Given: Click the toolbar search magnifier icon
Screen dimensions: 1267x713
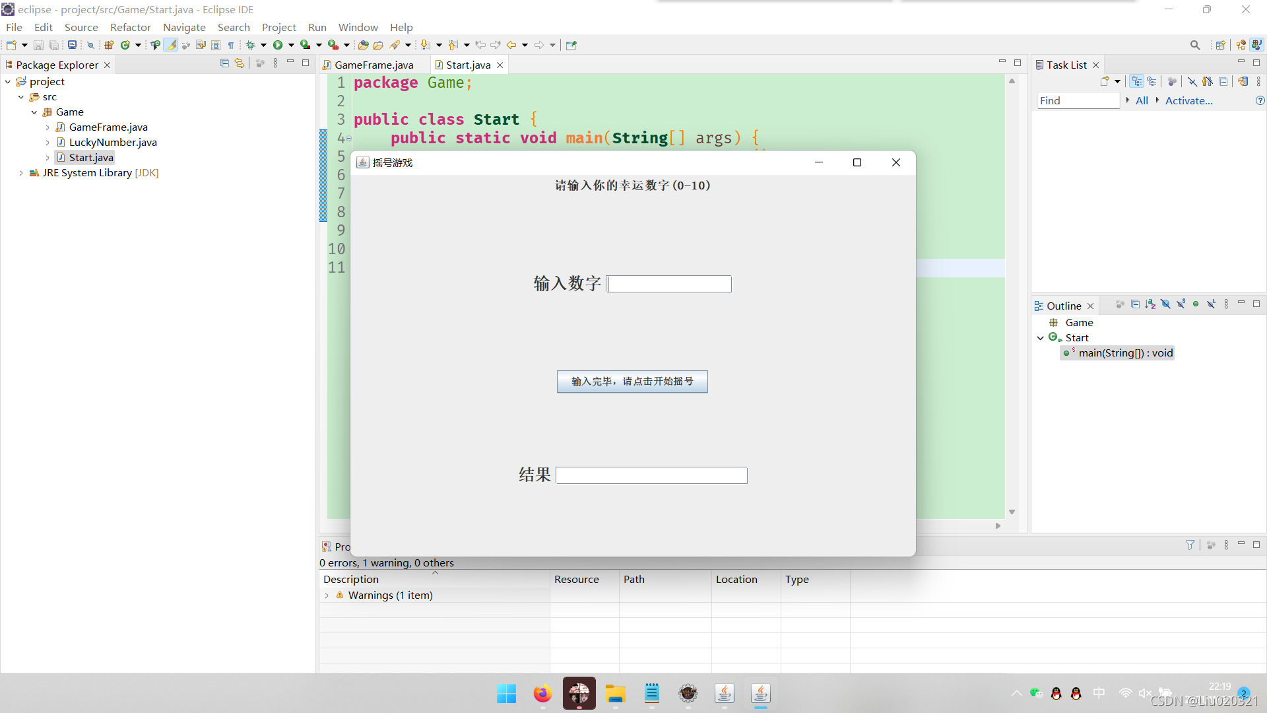Looking at the screenshot, I should coord(1195,45).
